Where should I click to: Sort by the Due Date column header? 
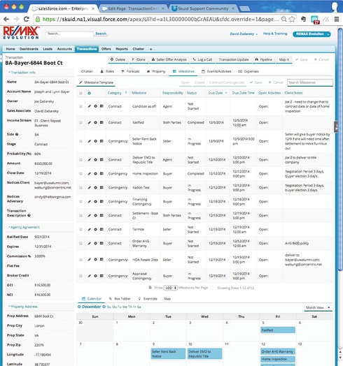point(216,93)
